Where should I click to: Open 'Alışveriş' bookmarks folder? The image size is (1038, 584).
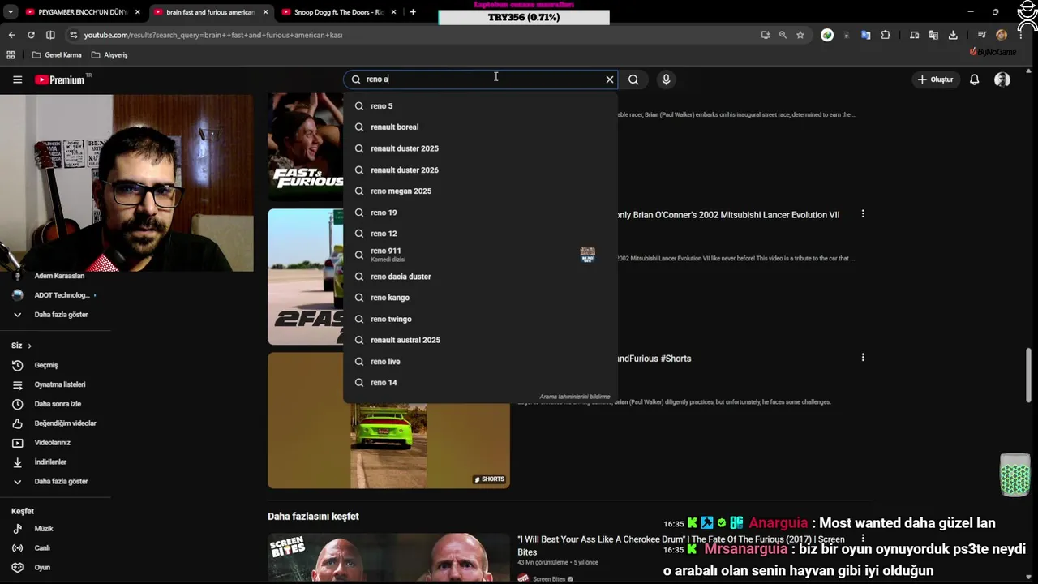[109, 55]
